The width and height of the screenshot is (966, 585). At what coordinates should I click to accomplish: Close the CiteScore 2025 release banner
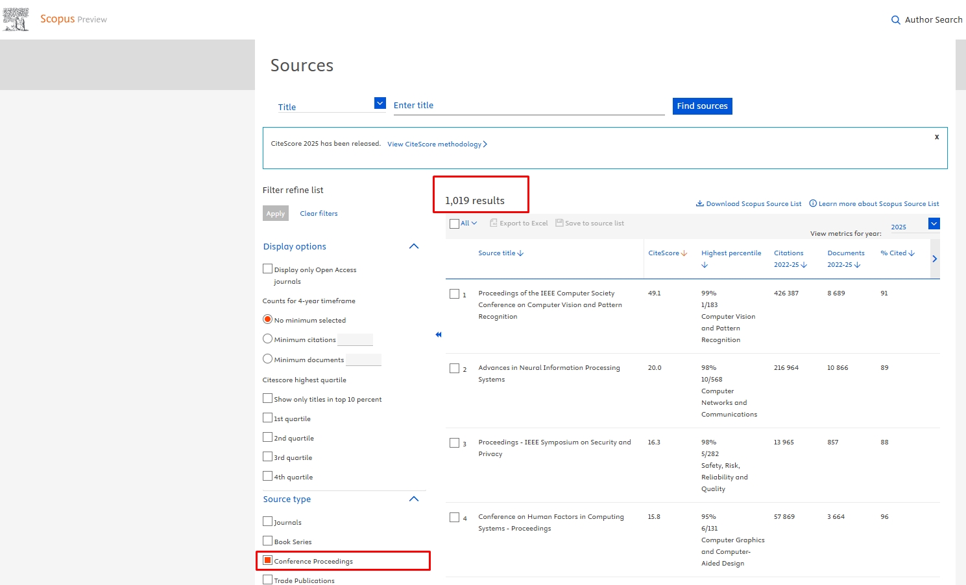coord(937,137)
